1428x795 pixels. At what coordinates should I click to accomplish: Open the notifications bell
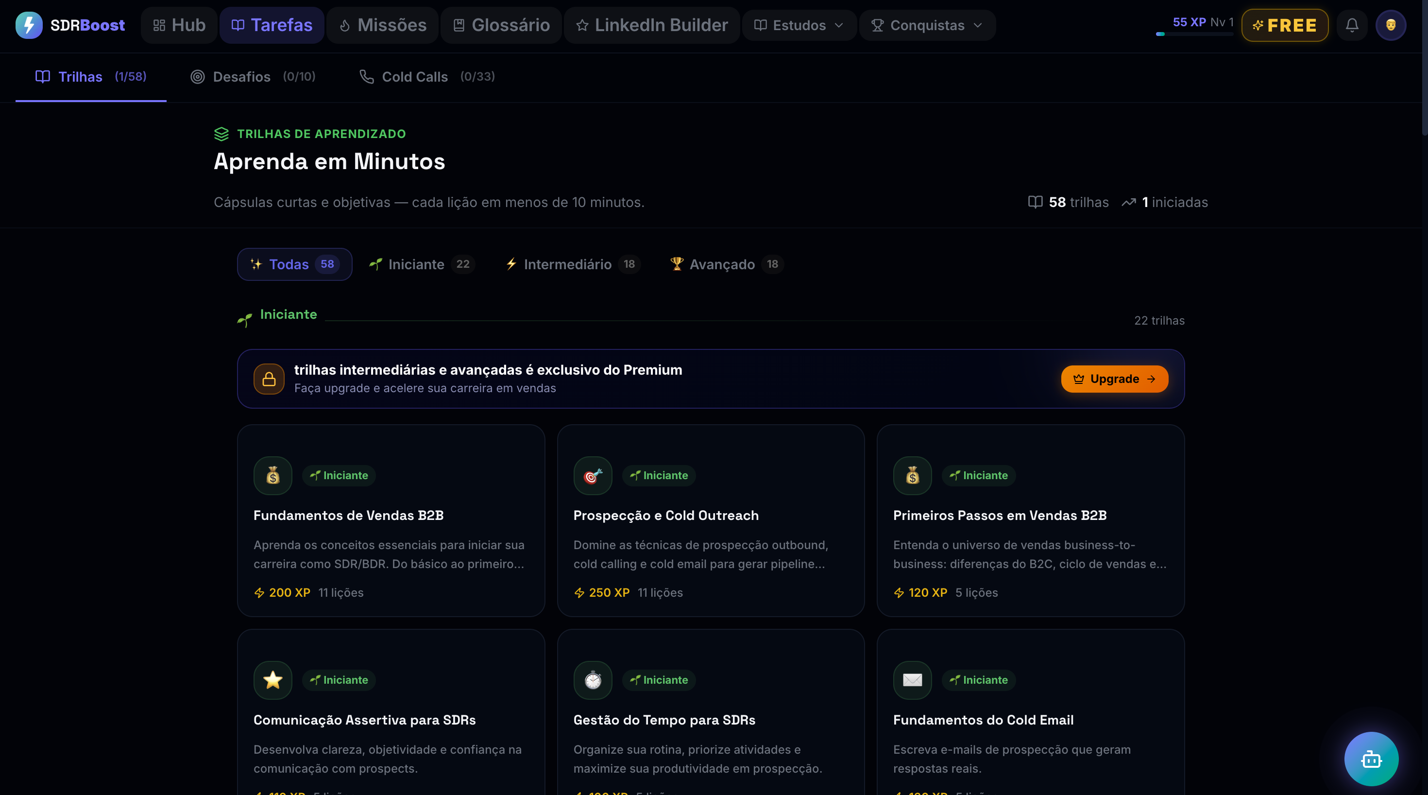click(1352, 25)
